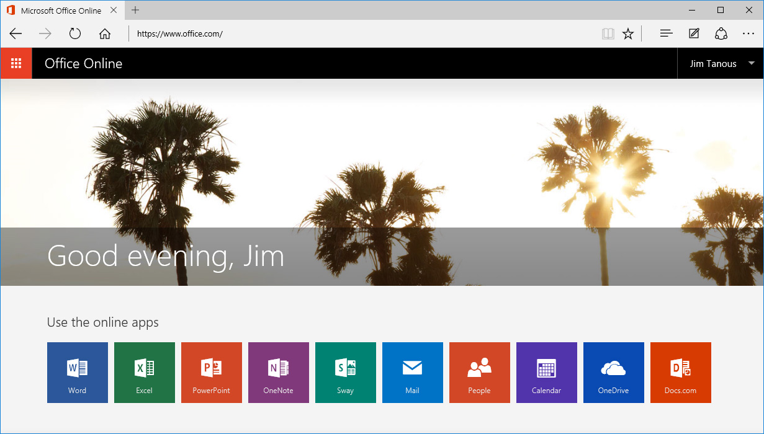
Task: Open the OneNote app tile
Action: pyautogui.click(x=279, y=373)
